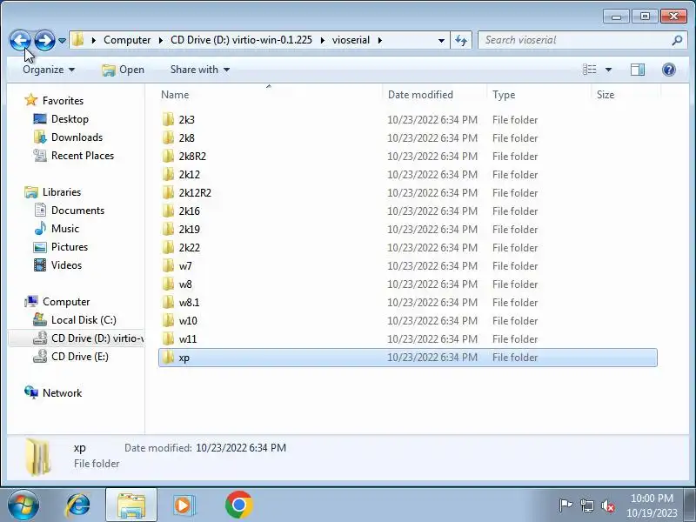The image size is (696, 522).
Task: Click the xp folder name
Action: (x=184, y=358)
